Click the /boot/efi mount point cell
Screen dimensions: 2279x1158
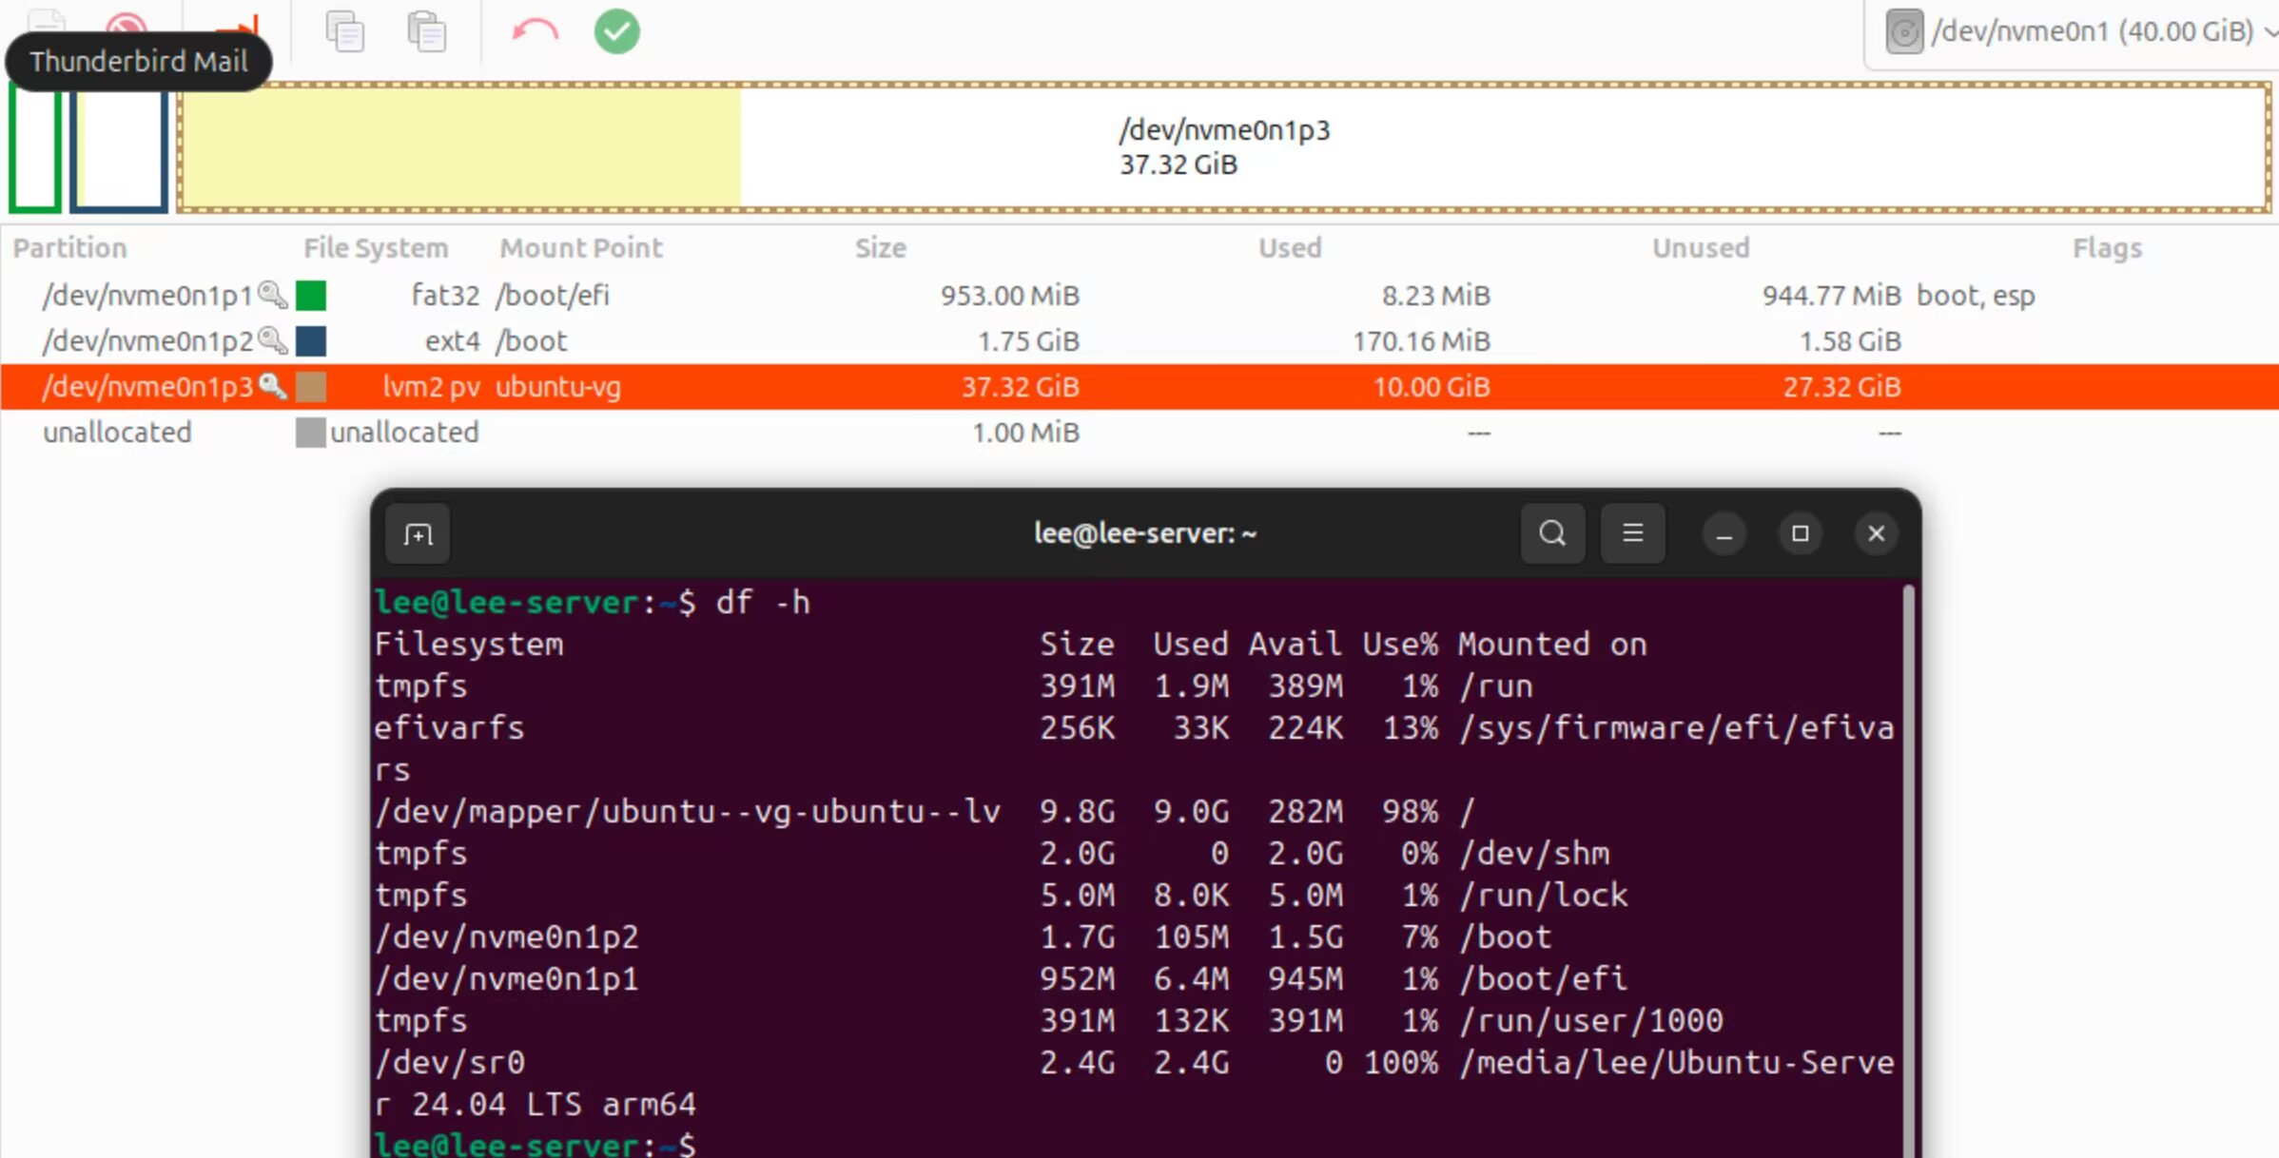click(552, 296)
